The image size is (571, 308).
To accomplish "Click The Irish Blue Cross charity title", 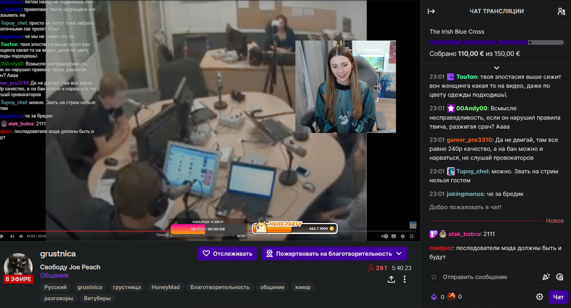I will (457, 32).
